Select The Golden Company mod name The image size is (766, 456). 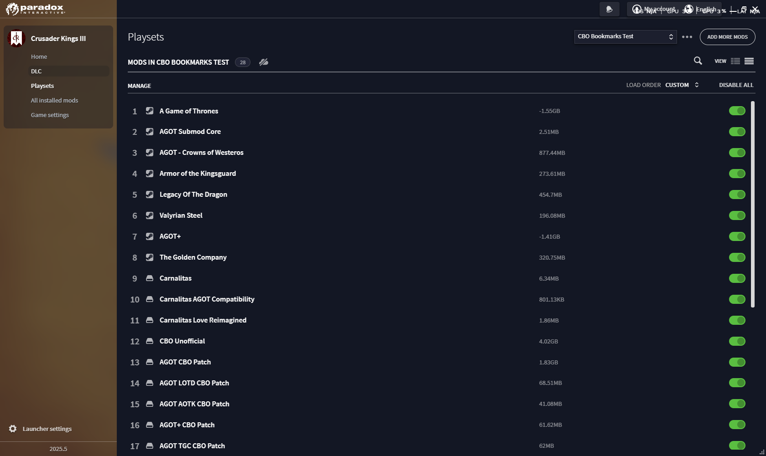(193, 257)
